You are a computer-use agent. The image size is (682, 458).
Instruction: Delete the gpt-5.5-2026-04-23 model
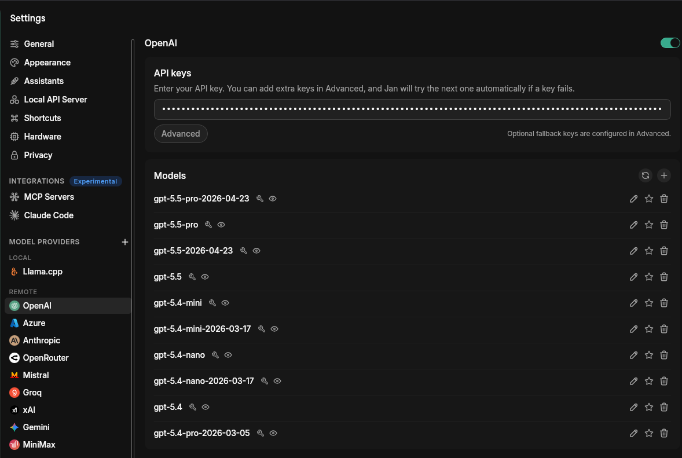pyautogui.click(x=663, y=251)
